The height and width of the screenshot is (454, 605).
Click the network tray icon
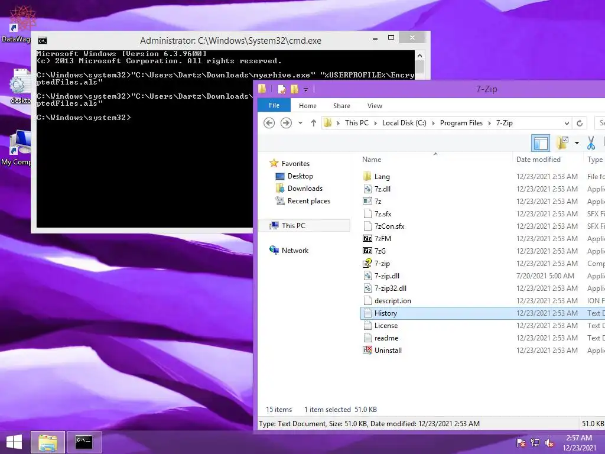(x=535, y=442)
